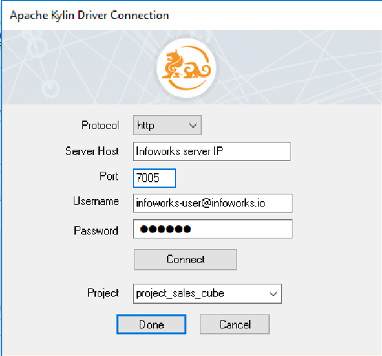Click into the Username email field
Image resolution: width=382 pixels, height=356 pixels.
point(213,203)
